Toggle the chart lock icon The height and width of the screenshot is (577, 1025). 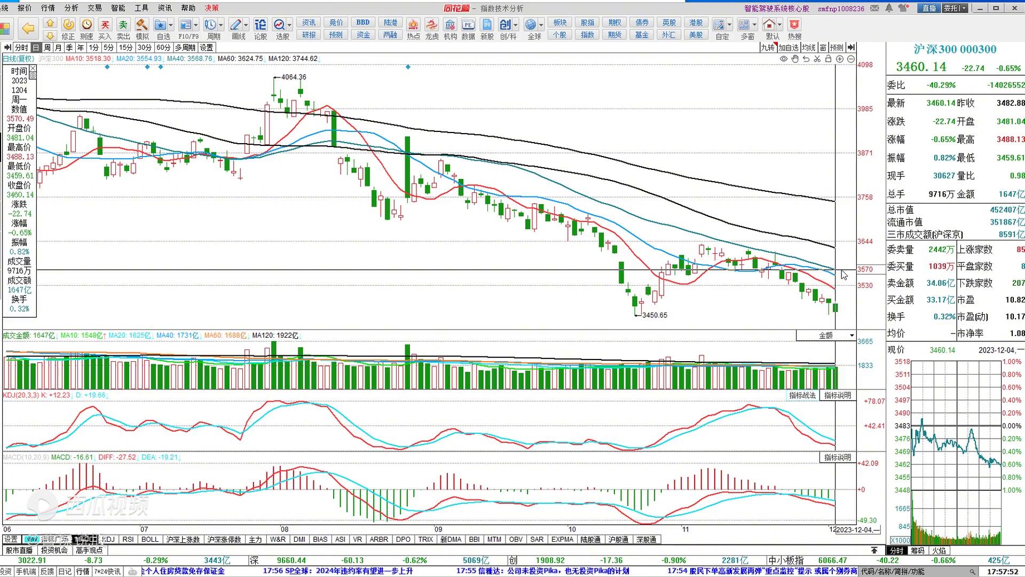[829, 59]
